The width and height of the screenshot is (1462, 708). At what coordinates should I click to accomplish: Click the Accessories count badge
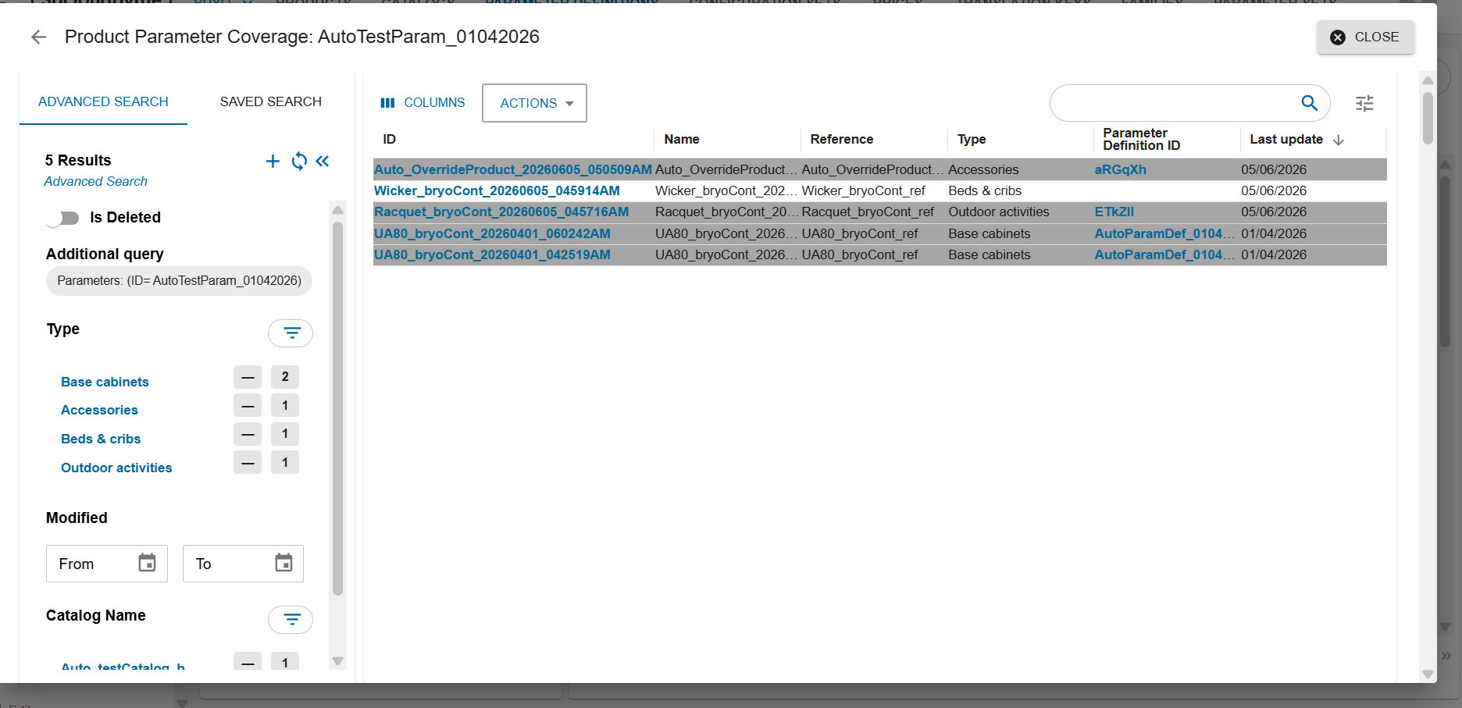(285, 405)
